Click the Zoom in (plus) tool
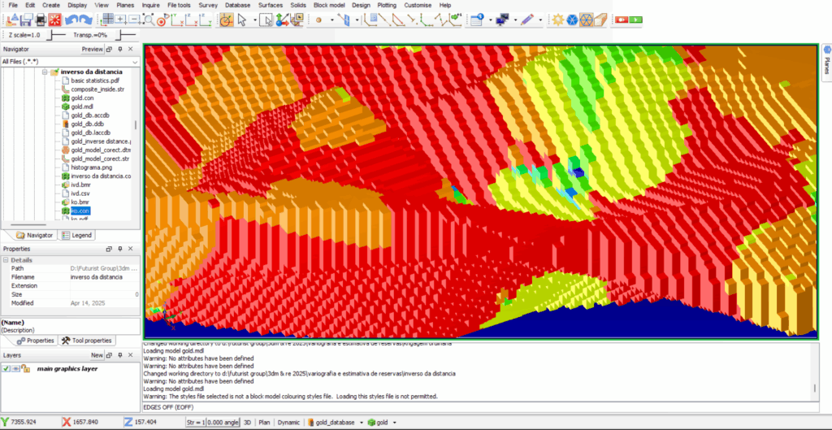The width and height of the screenshot is (832, 430). [121, 20]
